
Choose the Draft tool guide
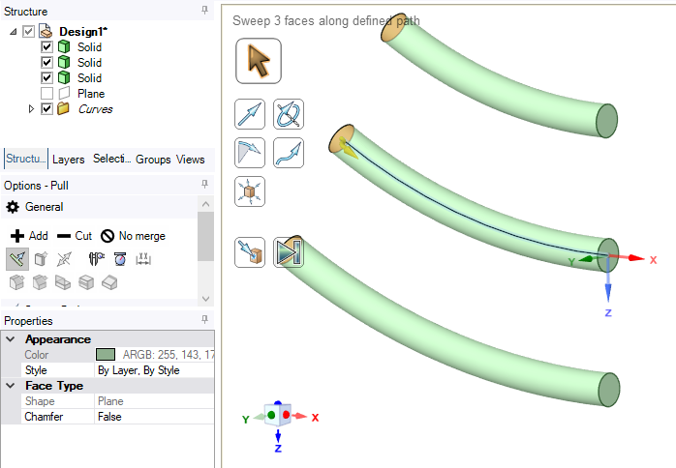tap(250, 153)
